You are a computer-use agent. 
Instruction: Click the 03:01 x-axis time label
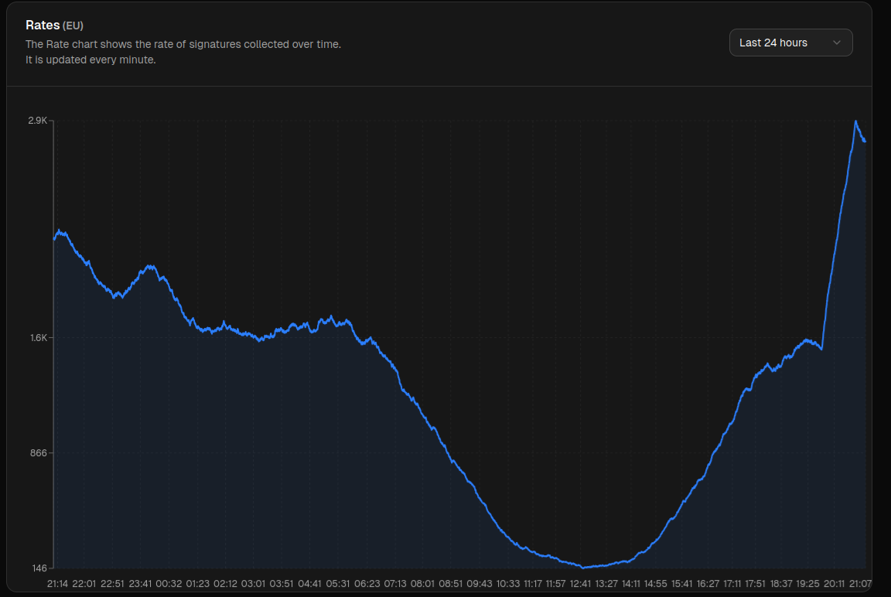[x=253, y=583]
